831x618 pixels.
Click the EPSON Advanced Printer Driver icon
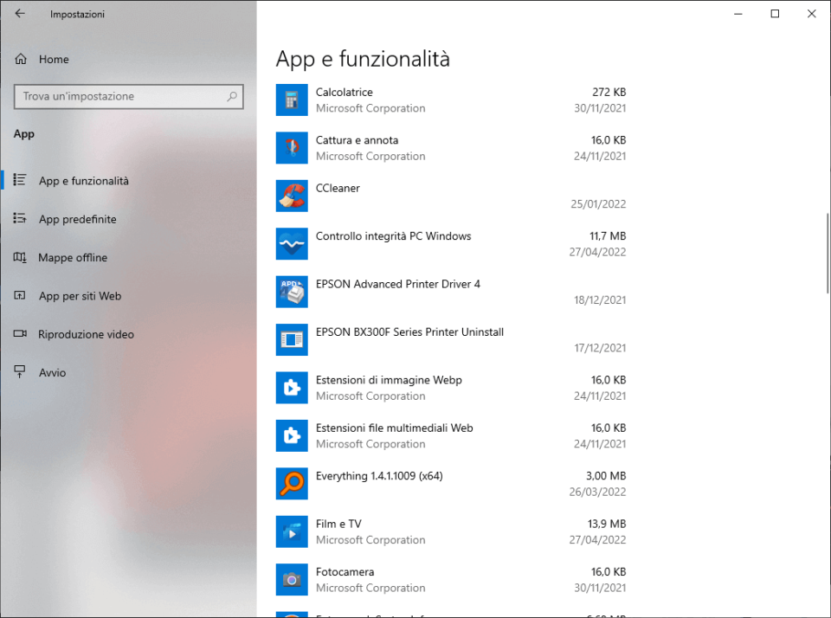pos(292,292)
